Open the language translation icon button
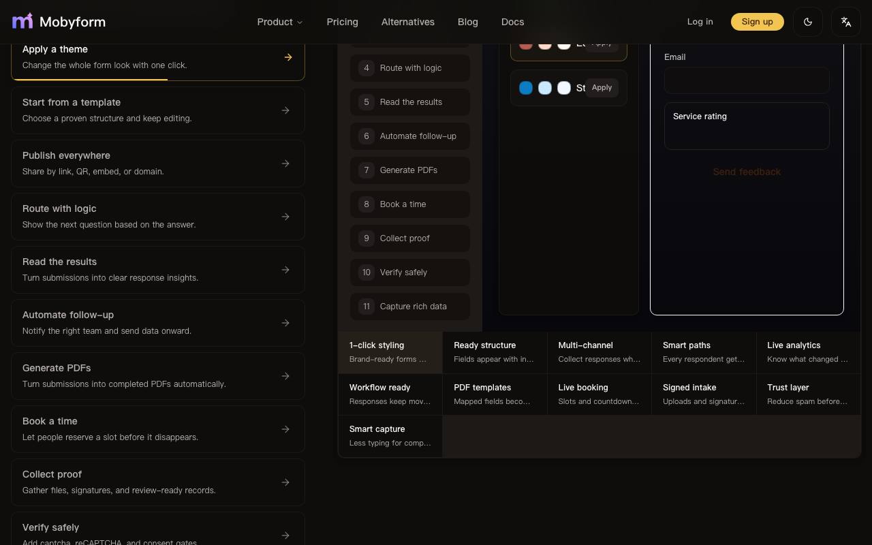The width and height of the screenshot is (872, 545). click(x=846, y=22)
